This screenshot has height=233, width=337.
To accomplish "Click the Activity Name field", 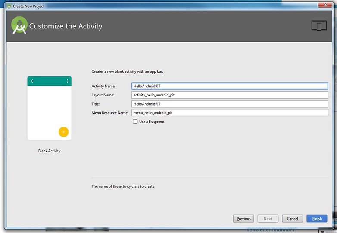I will tap(230, 86).
